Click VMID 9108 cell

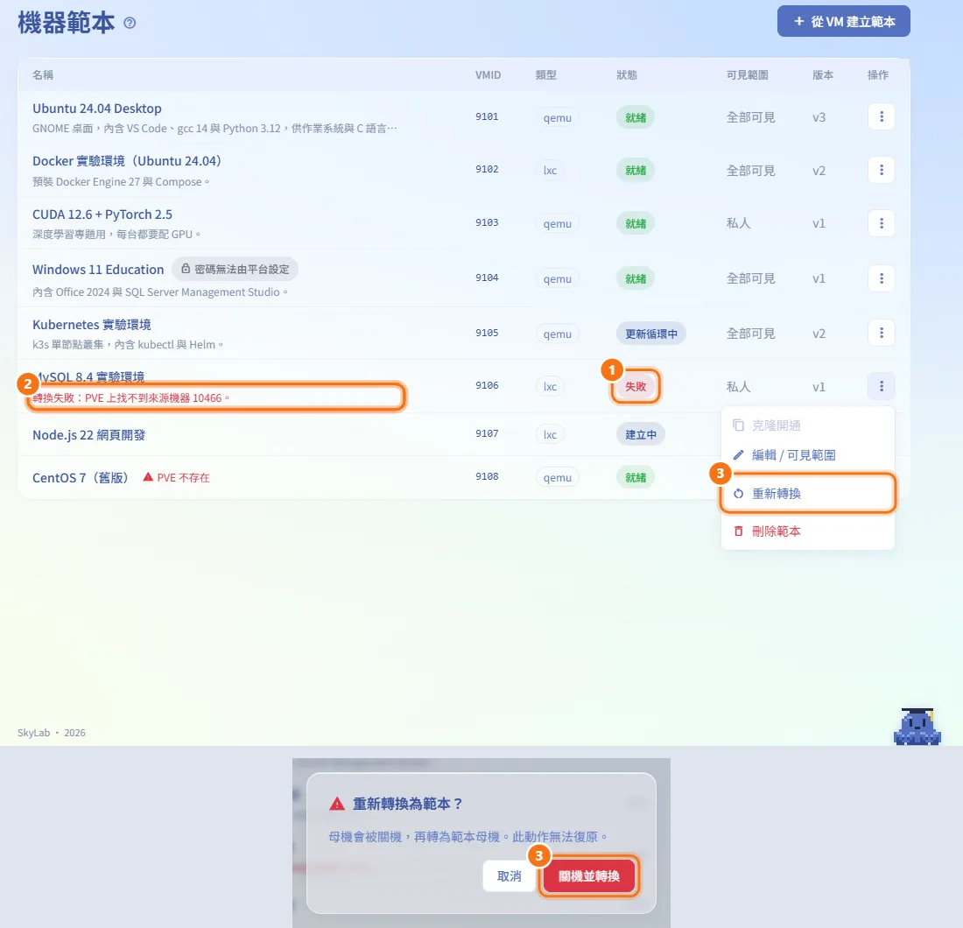[x=487, y=476]
